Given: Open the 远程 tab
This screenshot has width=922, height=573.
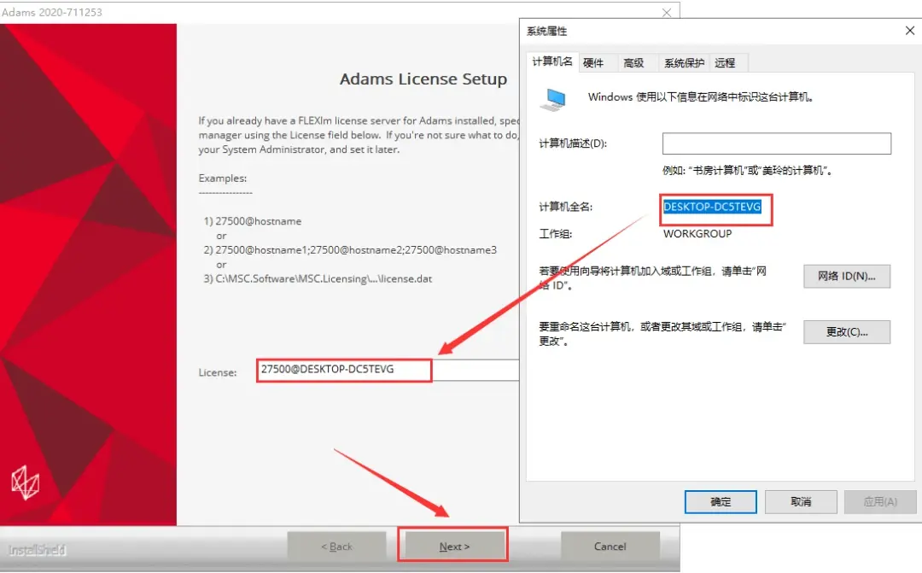Looking at the screenshot, I should coord(725,63).
